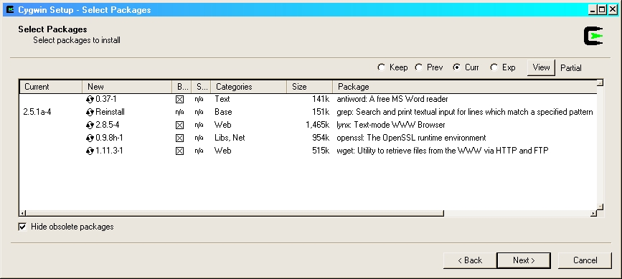Click the vertical scrollbar down arrow
Screen dimensions: 622x279
tap(600, 207)
